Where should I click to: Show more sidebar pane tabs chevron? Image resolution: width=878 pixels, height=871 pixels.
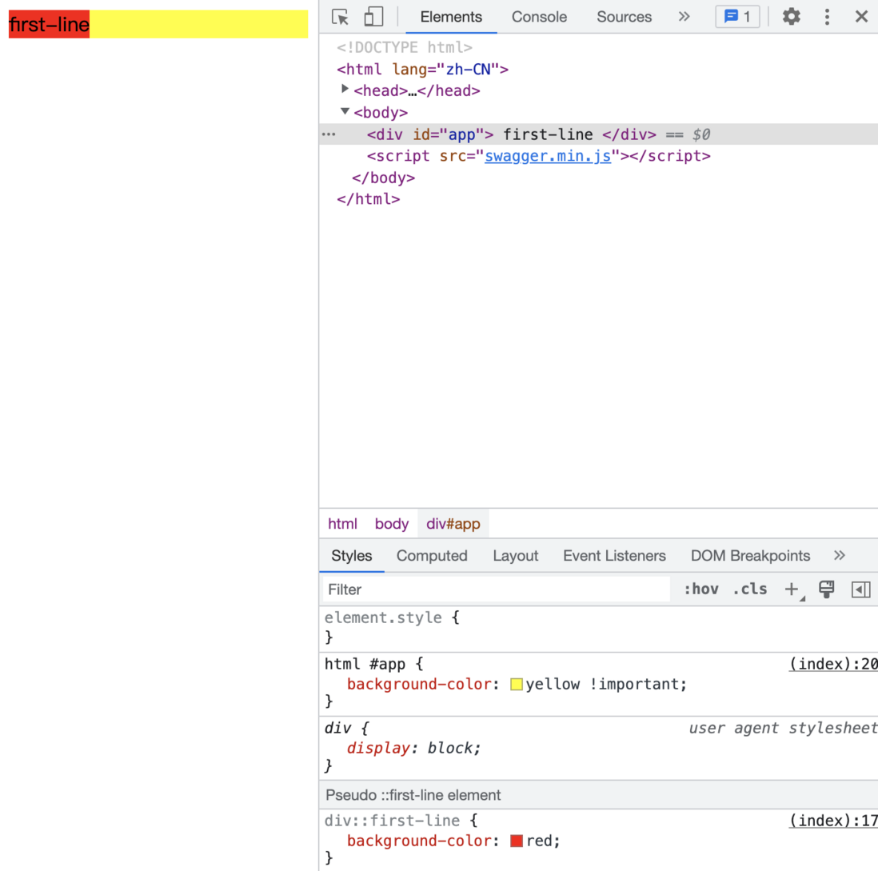click(839, 556)
